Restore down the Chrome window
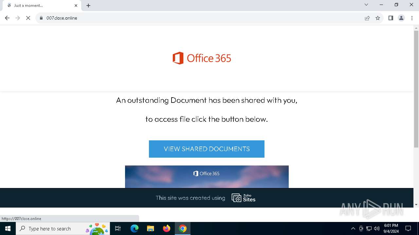Image resolution: width=419 pixels, height=235 pixels. pyautogui.click(x=396, y=5)
